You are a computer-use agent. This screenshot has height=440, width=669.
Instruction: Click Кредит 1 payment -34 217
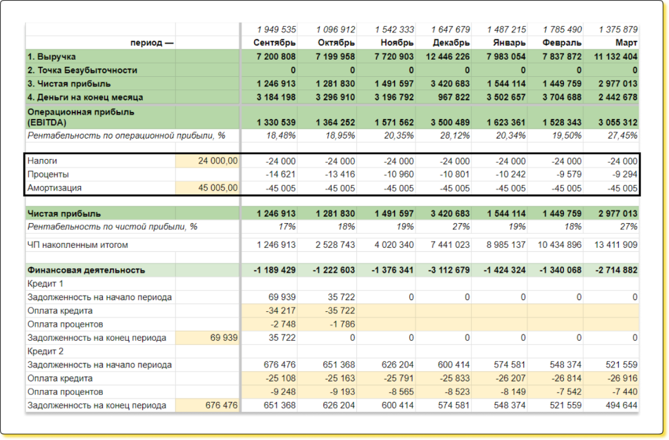280,310
